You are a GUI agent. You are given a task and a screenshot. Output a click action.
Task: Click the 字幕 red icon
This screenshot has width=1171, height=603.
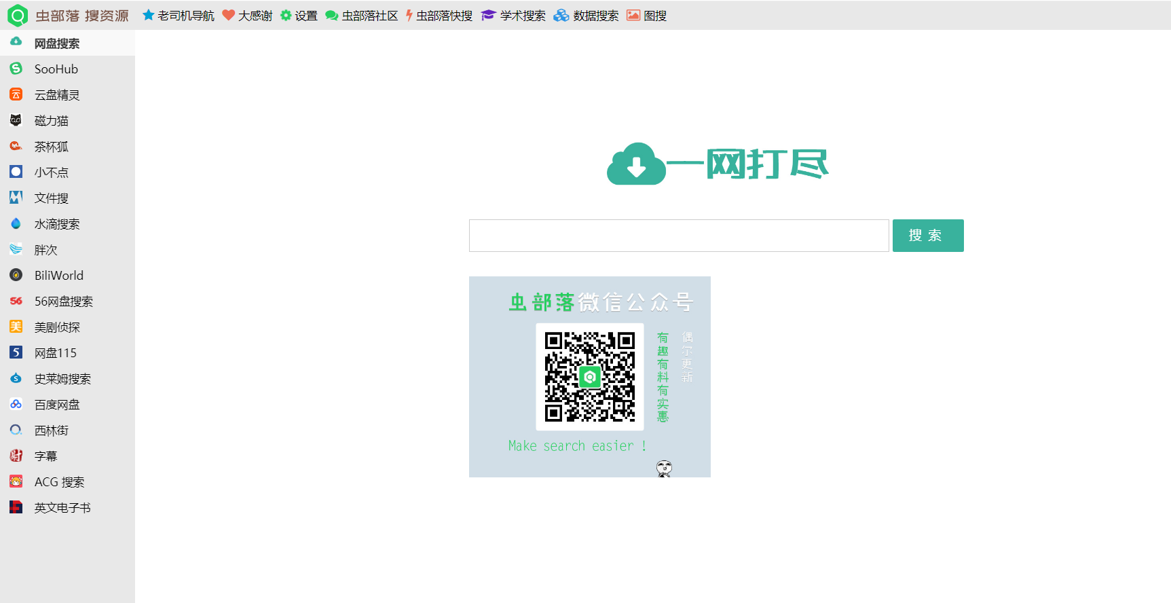16,456
